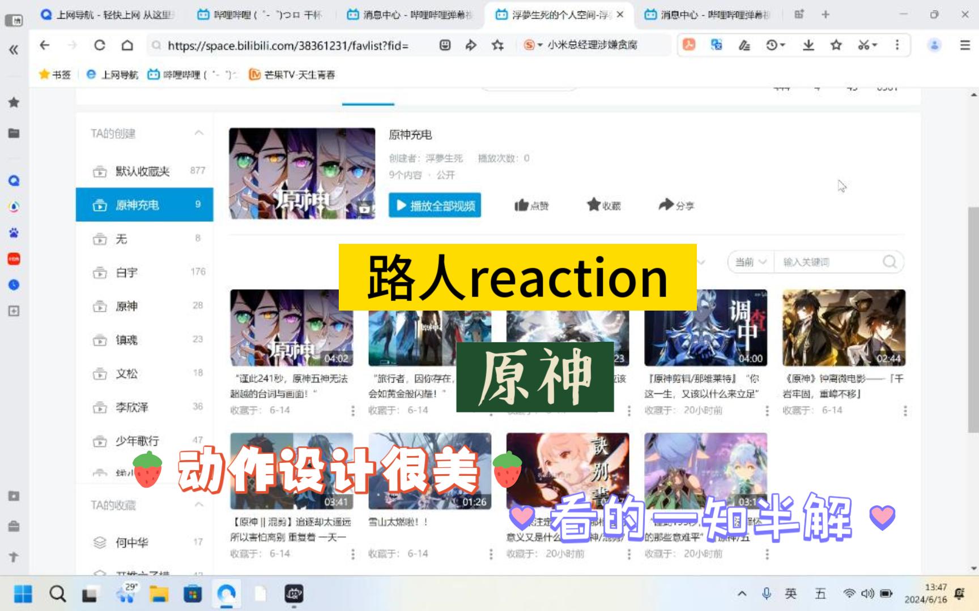Screen dimensions: 979x611
Task: Open 书签 bookmarks bar item
Action: tap(55, 74)
